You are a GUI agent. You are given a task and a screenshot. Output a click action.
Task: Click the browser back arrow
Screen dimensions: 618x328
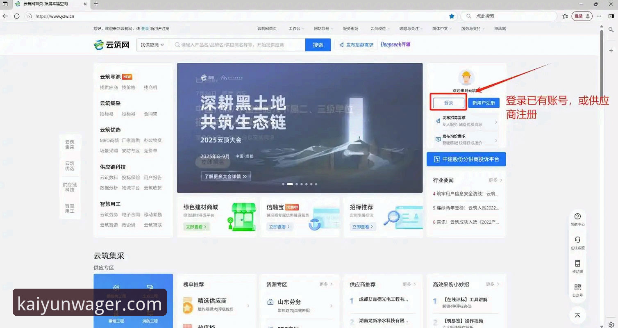click(5, 16)
